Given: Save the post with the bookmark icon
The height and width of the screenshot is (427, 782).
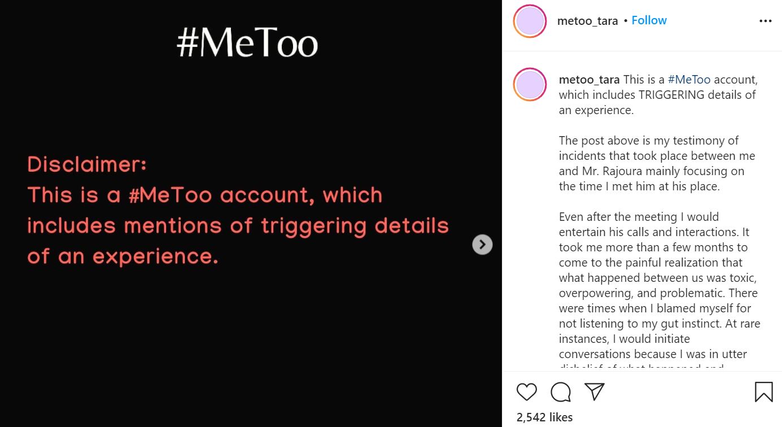Looking at the screenshot, I should click(x=763, y=392).
